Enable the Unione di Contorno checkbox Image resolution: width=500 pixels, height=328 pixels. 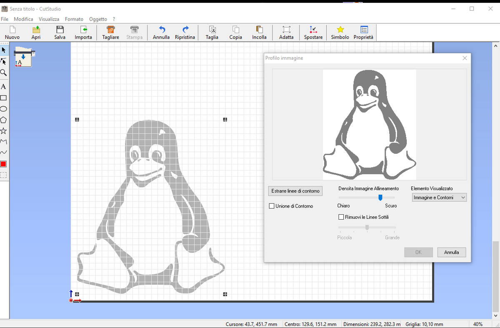click(x=272, y=206)
